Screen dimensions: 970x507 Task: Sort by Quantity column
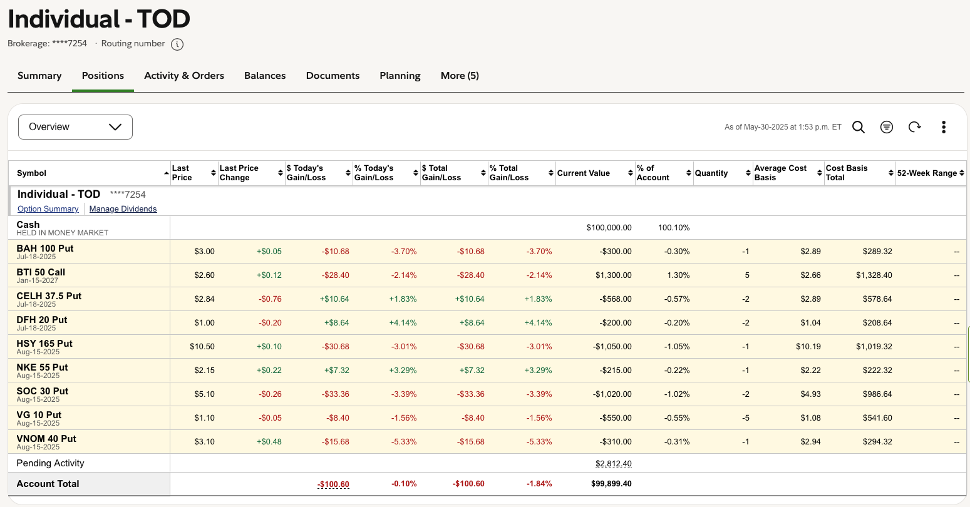pyautogui.click(x=748, y=173)
